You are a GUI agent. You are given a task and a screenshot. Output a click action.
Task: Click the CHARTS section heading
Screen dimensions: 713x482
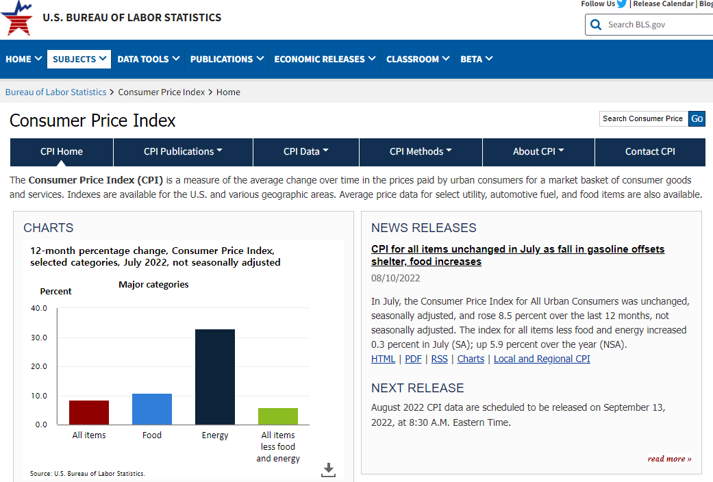click(48, 228)
